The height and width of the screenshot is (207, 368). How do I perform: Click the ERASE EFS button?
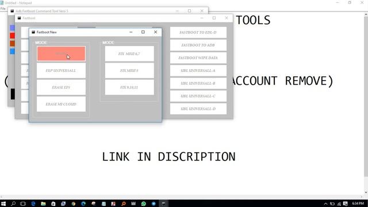(x=61, y=87)
